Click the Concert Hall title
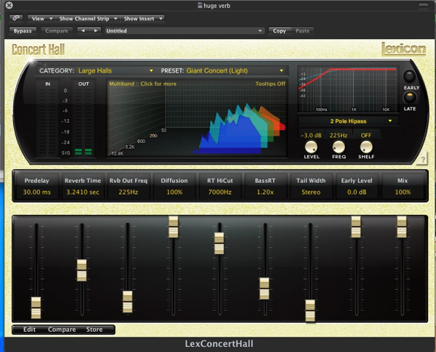 click(39, 50)
